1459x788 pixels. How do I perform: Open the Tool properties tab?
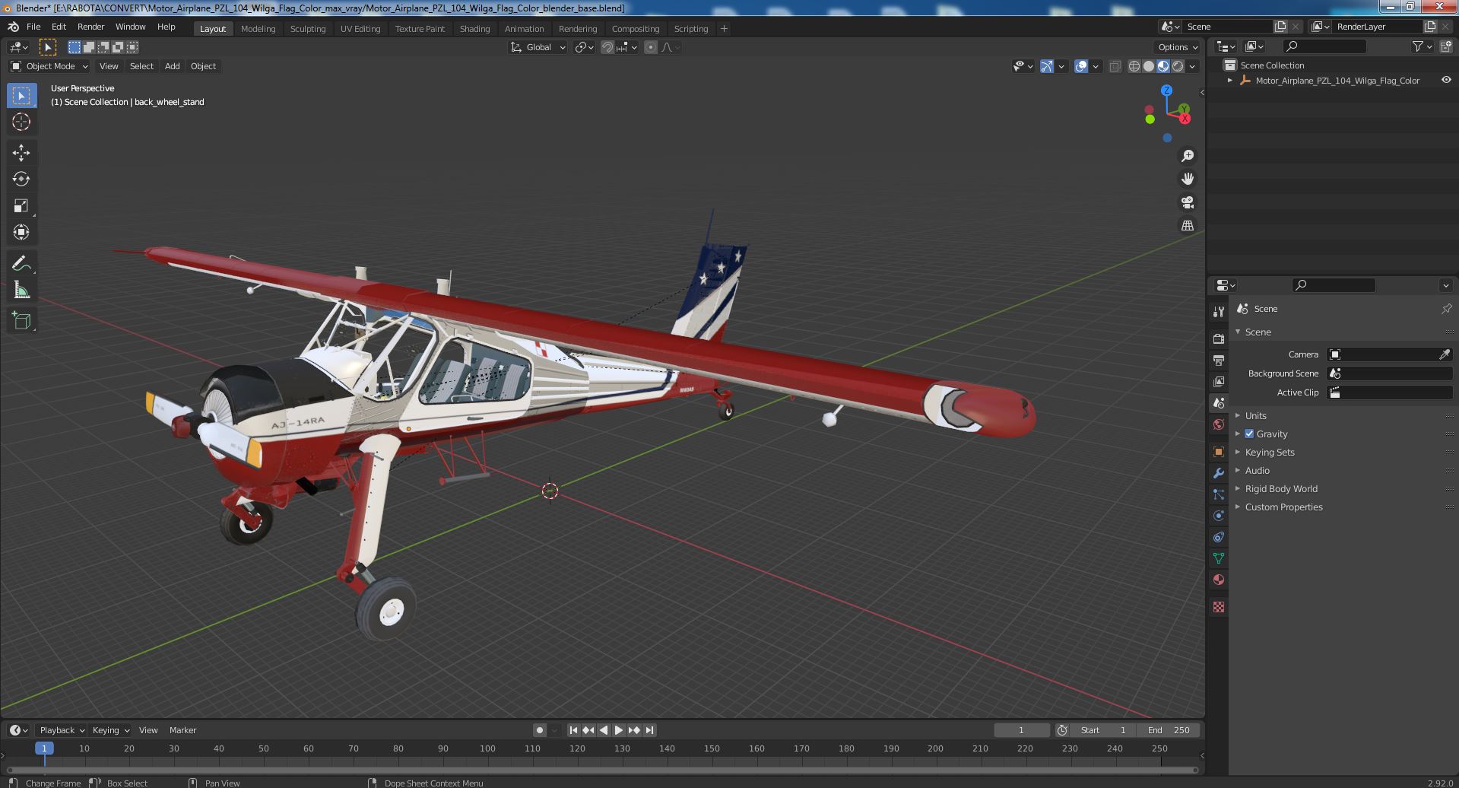[x=1219, y=311]
